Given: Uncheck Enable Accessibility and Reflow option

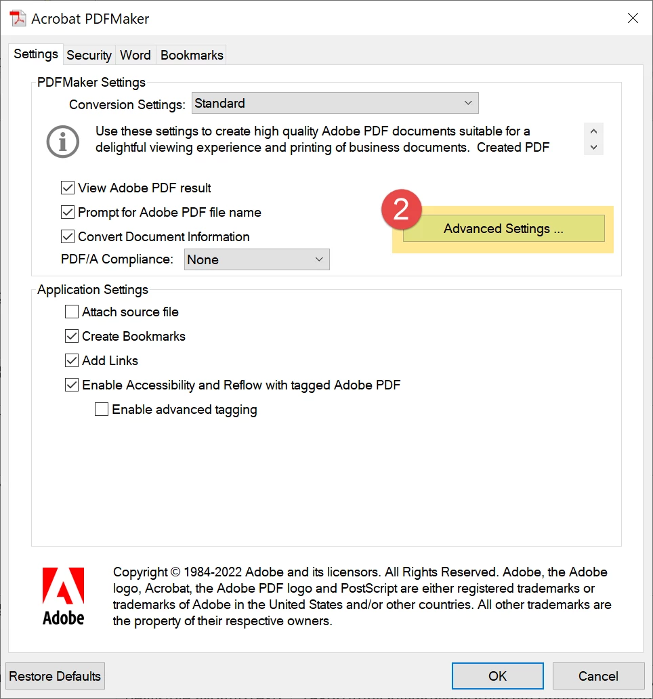Looking at the screenshot, I should coord(72,385).
